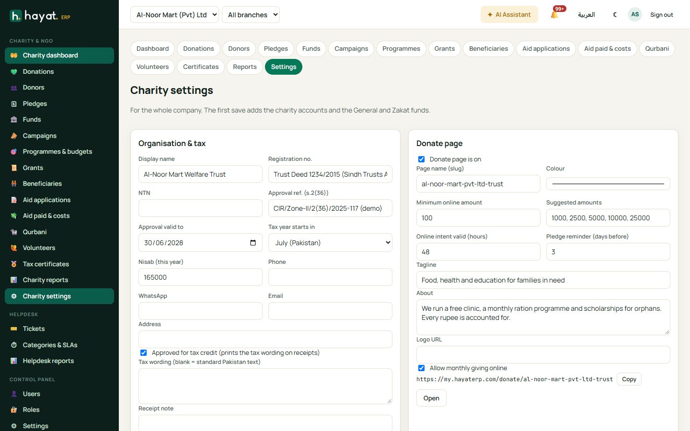
Task: Click the Pledges icon in sidebar
Action: pos(14,104)
